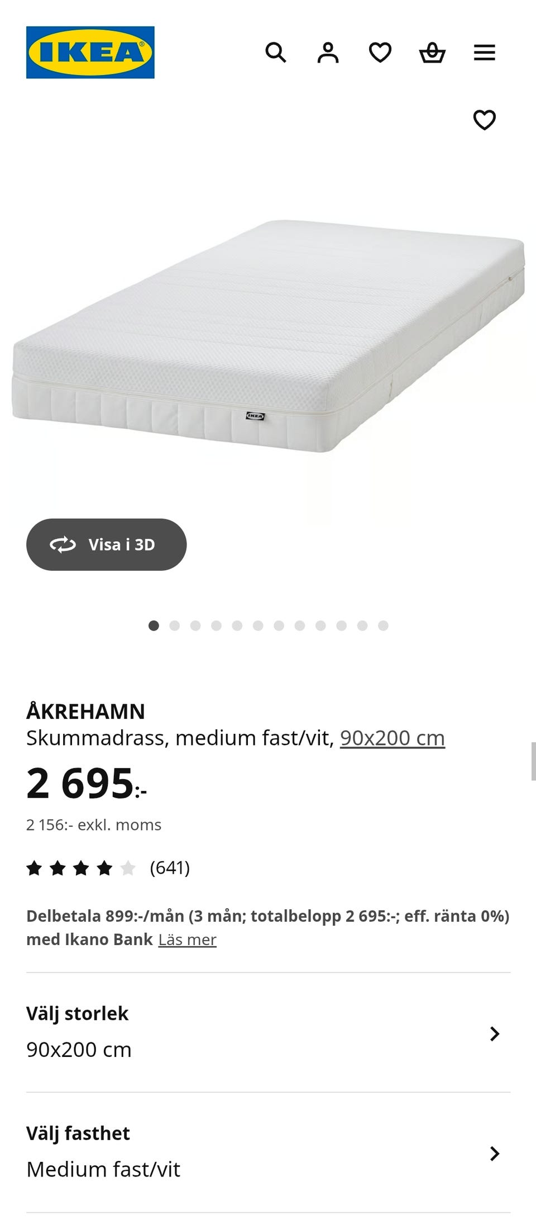The width and height of the screenshot is (536, 1224).
Task: Click the IKEA logo
Action: point(90,53)
